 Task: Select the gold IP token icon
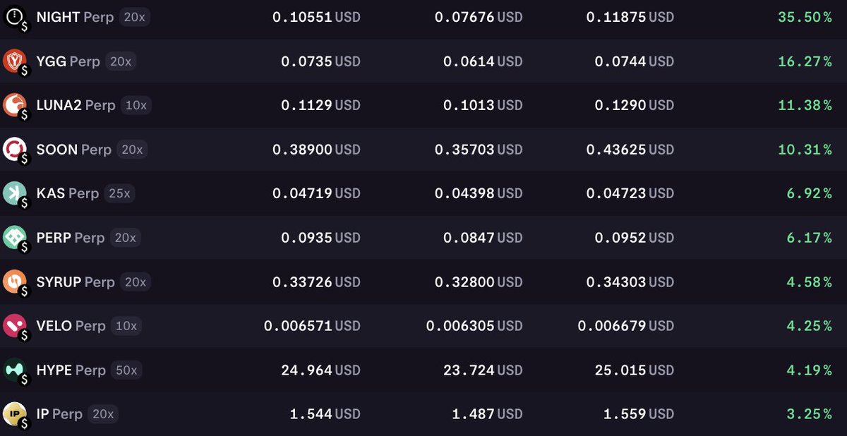pyautogui.click(x=16, y=413)
